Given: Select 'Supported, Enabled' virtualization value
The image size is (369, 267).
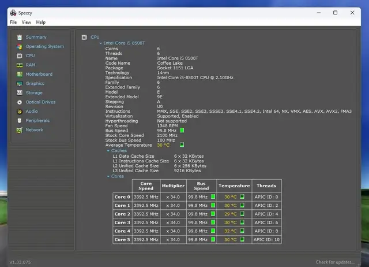Looking at the screenshot, I should click(178, 116).
